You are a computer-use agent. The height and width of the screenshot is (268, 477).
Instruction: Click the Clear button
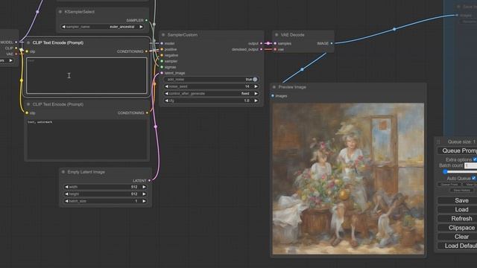pyautogui.click(x=457, y=237)
